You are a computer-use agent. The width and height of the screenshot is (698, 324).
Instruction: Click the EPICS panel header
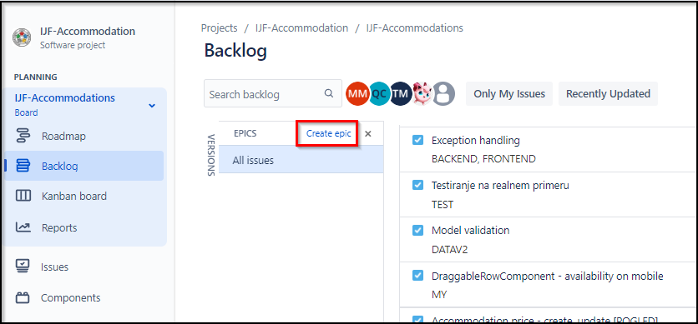pyautogui.click(x=245, y=133)
